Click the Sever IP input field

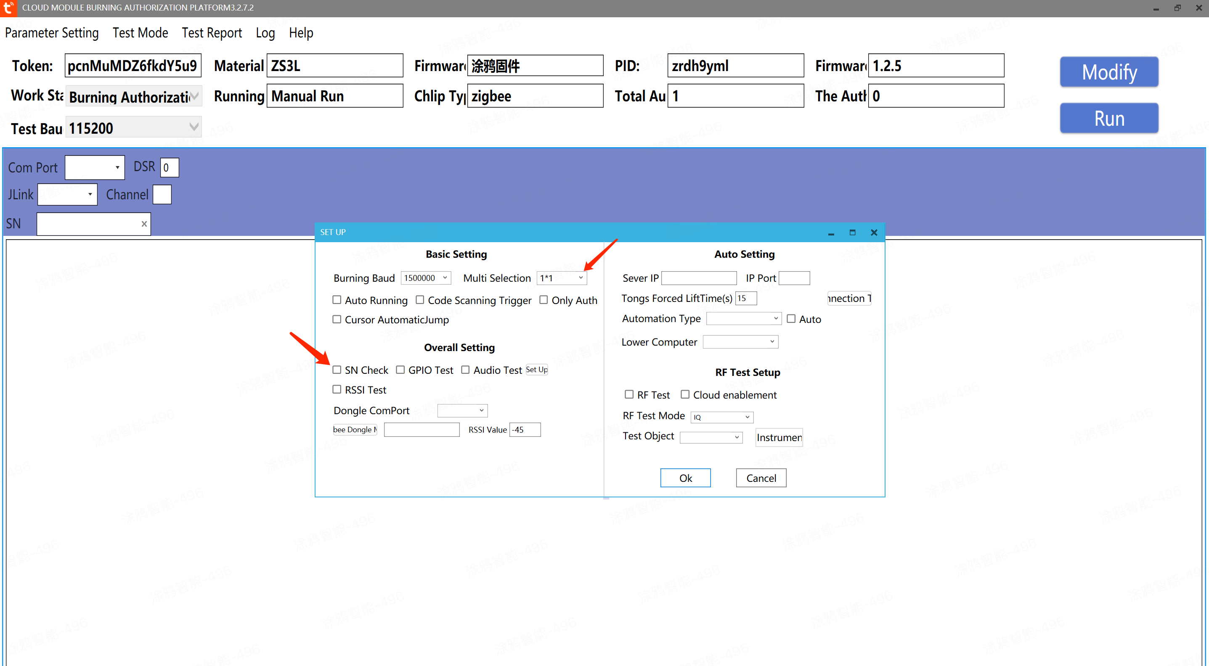tap(698, 278)
